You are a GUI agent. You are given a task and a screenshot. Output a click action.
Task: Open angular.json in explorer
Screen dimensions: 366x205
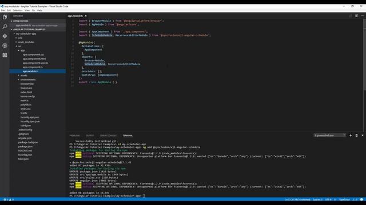click(25, 138)
